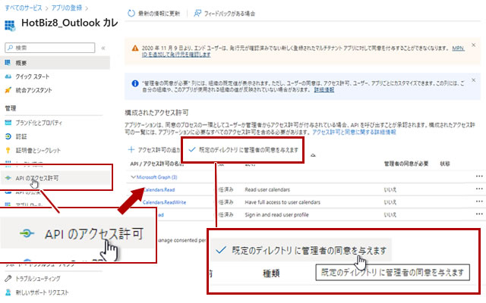Image resolution: width=486 pixels, height=303 pixels.
Task: Go to アプリの登録 breadcrumb
Action: point(67,8)
